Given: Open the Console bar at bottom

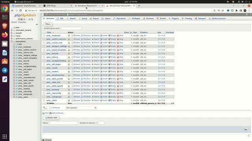Looking at the screenshot, I should point(47,140).
